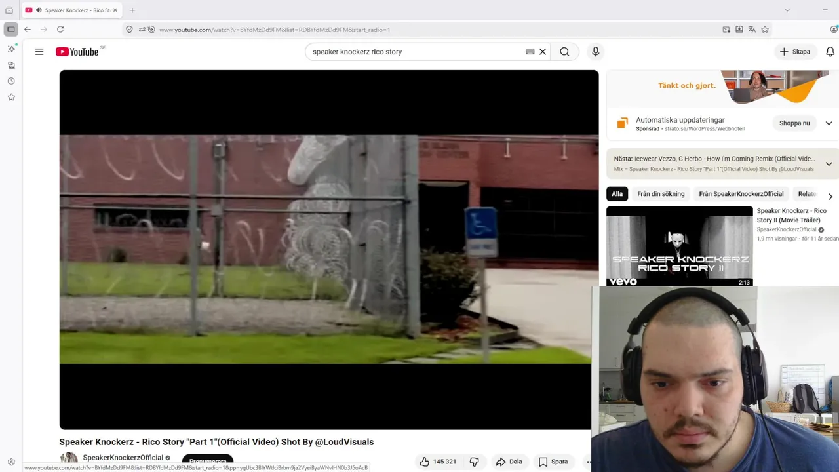Bookmark this page with the star
The height and width of the screenshot is (472, 839).
[765, 29]
